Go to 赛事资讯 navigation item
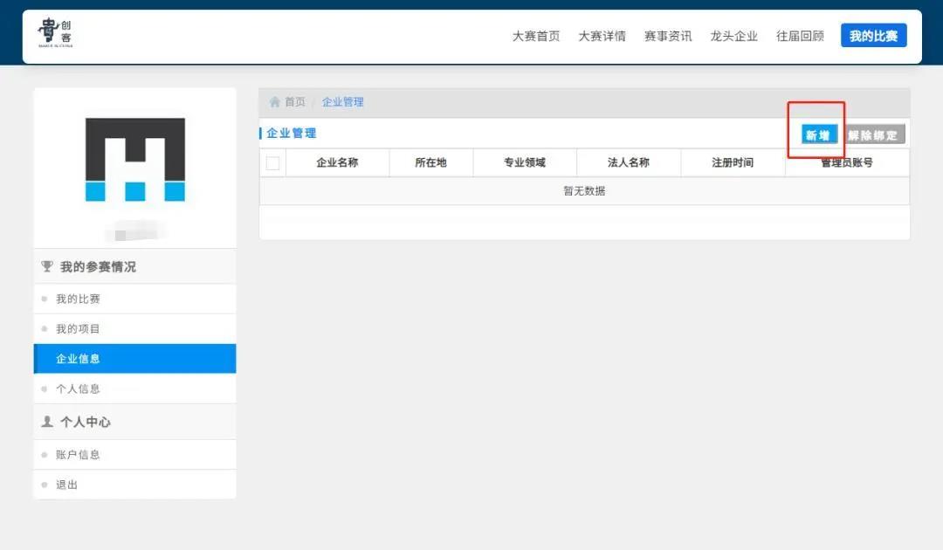Viewport: 943px width, 550px height. (x=668, y=36)
